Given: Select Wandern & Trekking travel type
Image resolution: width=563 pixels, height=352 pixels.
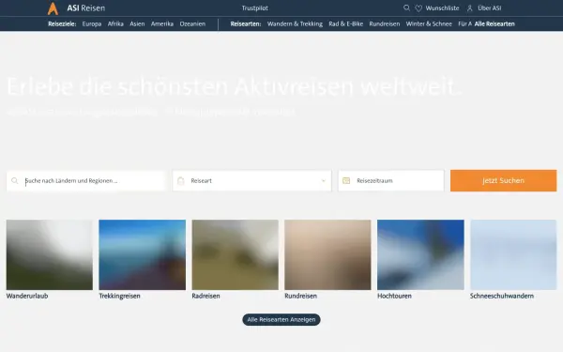Looking at the screenshot, I should [x=295, y=24].
